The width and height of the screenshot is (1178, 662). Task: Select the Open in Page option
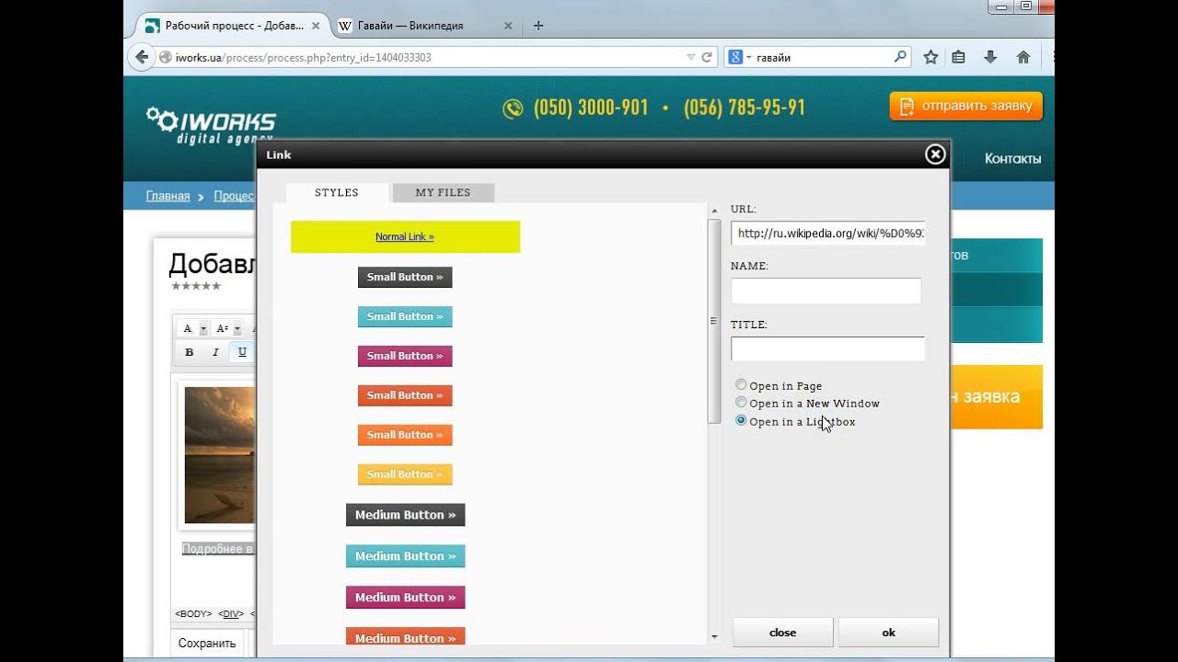[x=741, y=385]
